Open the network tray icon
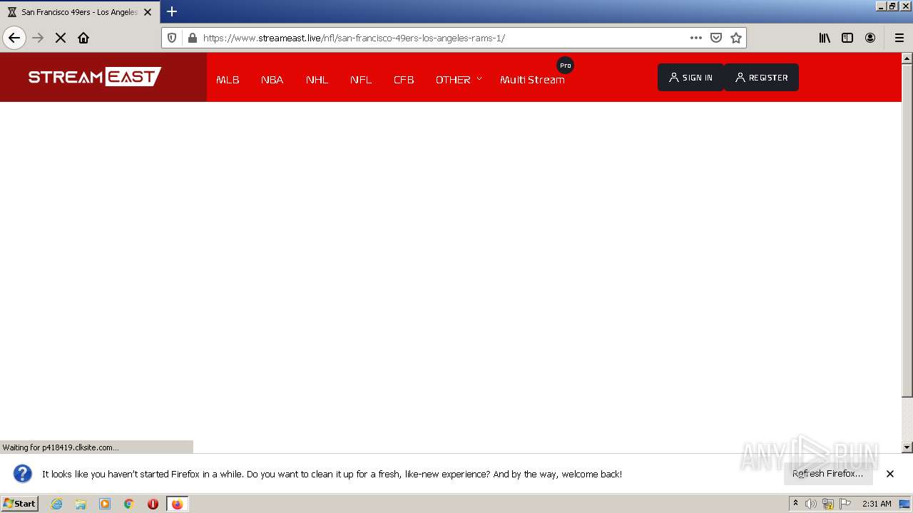 (828, 504)
